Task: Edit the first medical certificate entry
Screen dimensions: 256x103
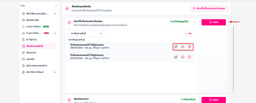Action: click(x=176, y=47)
